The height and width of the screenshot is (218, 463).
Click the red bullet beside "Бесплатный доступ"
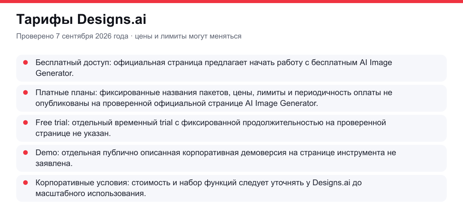pos(25,62)
